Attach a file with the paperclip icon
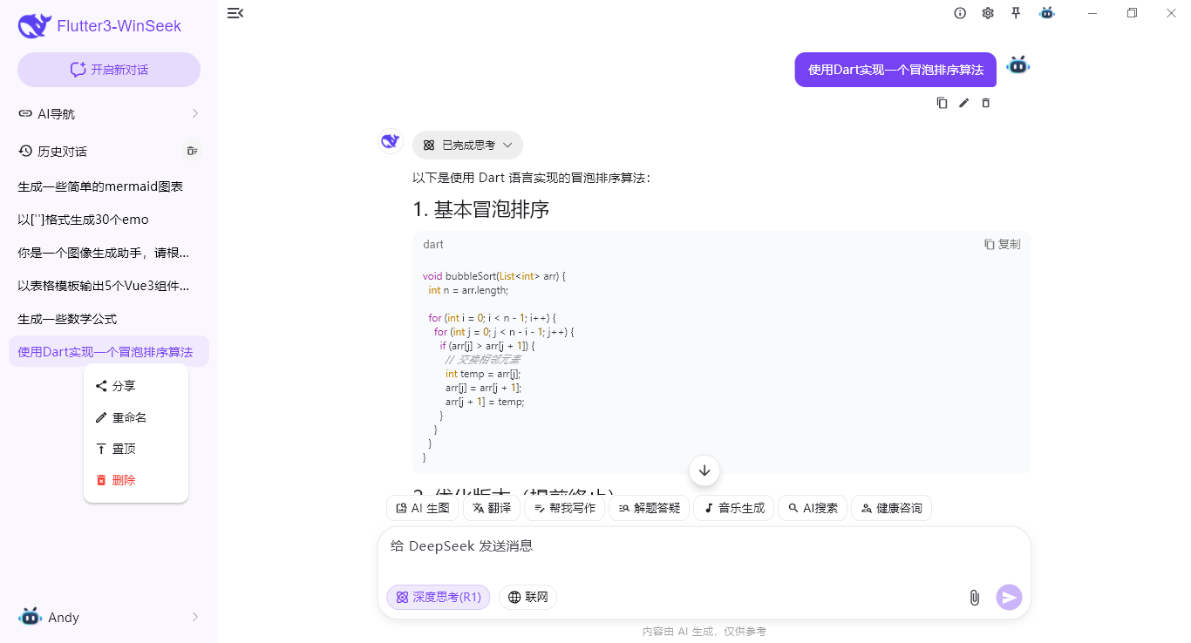The width and height of the screenshot is (1191, 643). (x=974, y=598)
